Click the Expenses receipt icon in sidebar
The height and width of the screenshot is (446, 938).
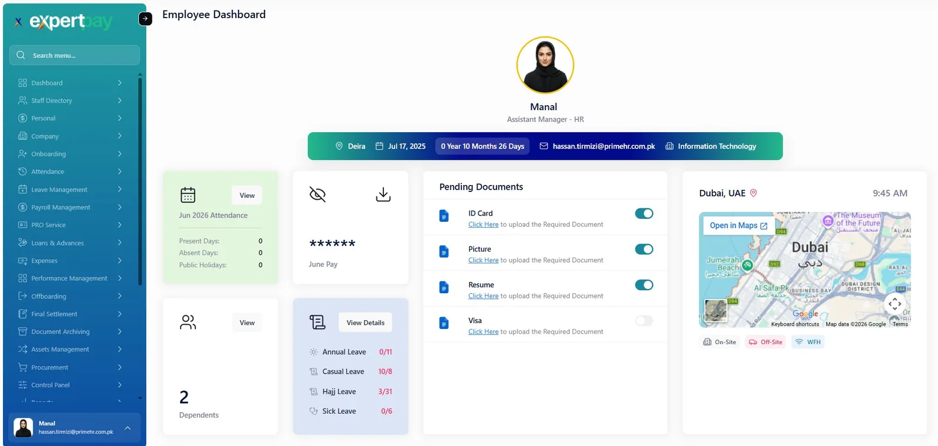[22, 260]
